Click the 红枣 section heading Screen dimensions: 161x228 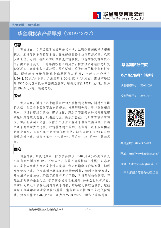[17, 45]
